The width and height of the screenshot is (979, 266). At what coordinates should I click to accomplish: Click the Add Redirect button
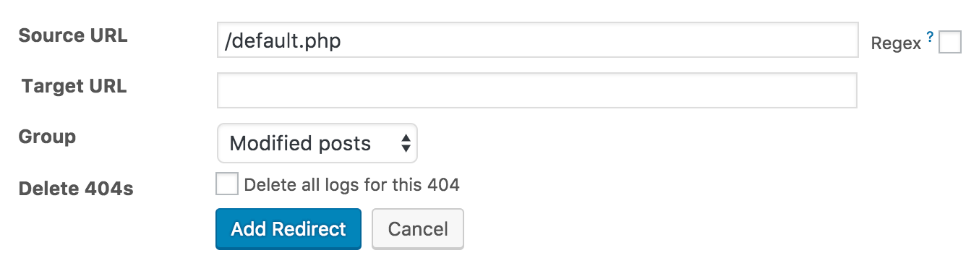coord(288,229)
